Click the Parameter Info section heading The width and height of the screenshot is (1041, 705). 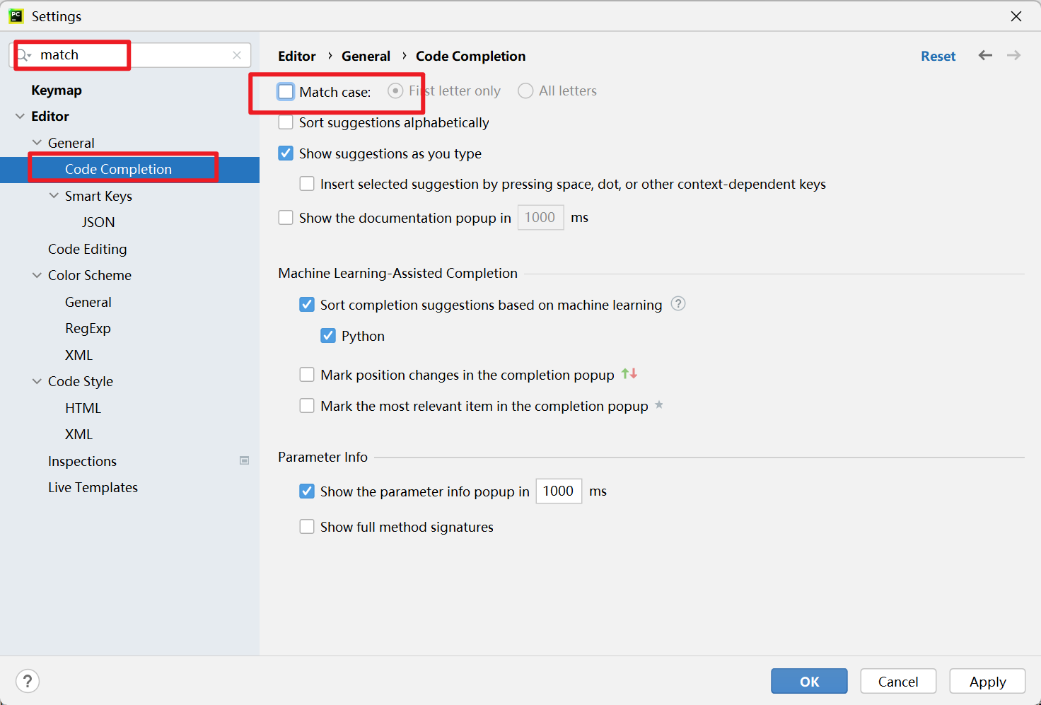pos(322,457)
